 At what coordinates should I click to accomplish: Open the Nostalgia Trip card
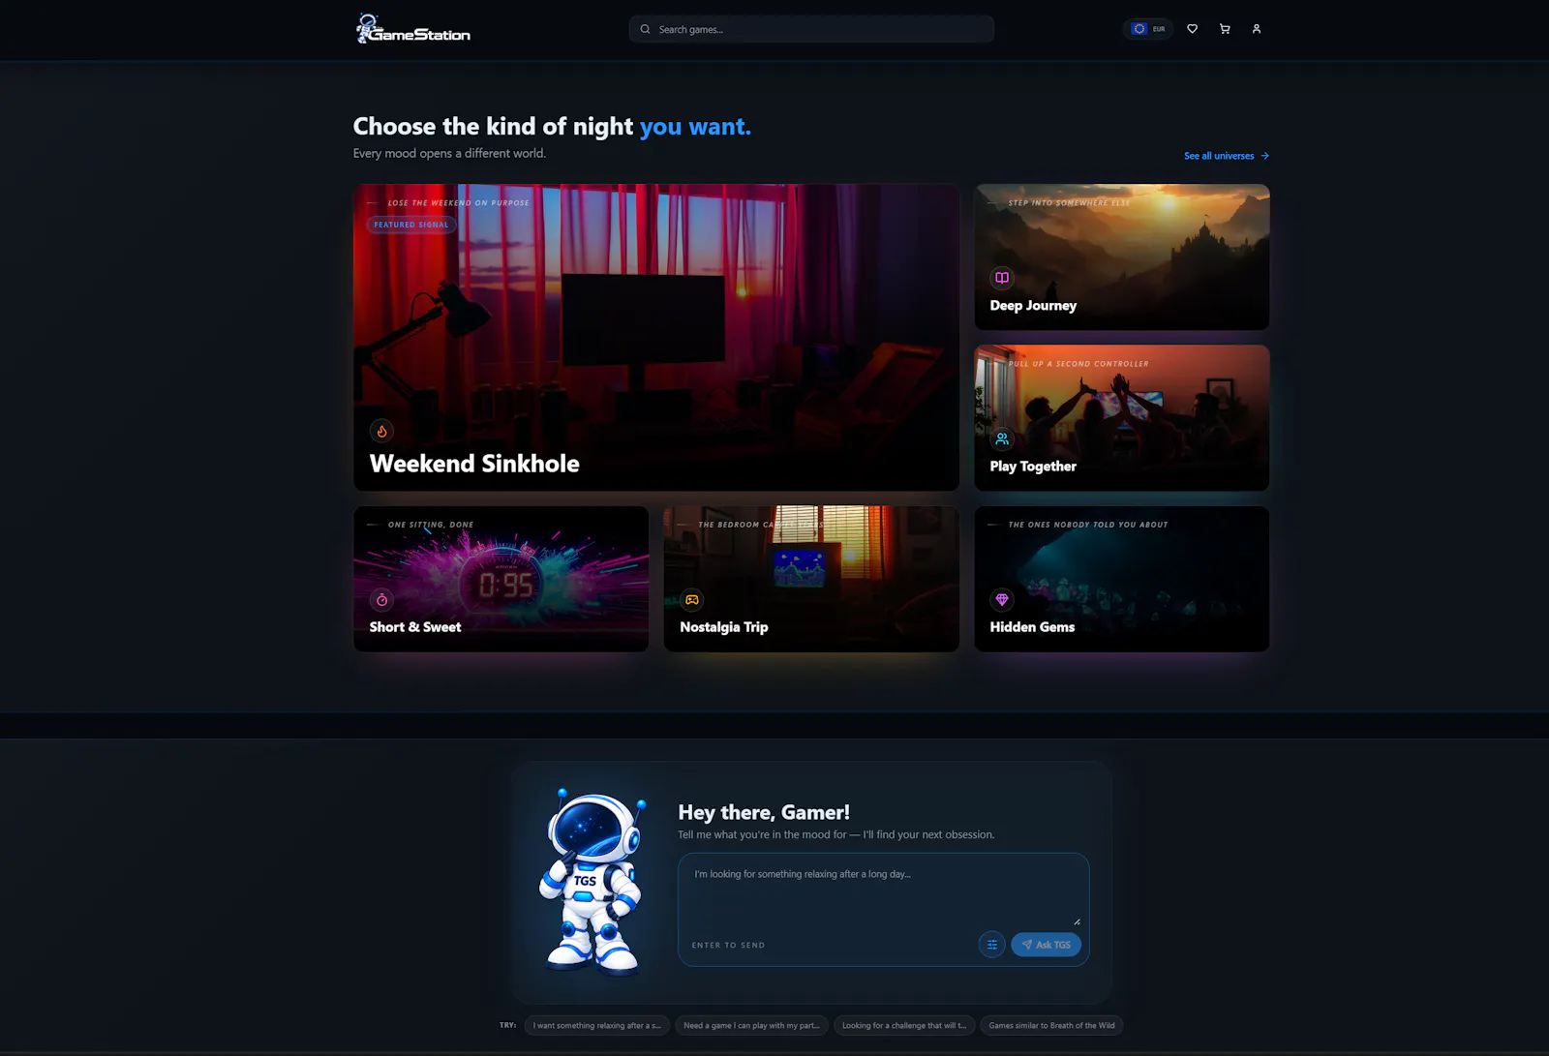click(811, 579)
